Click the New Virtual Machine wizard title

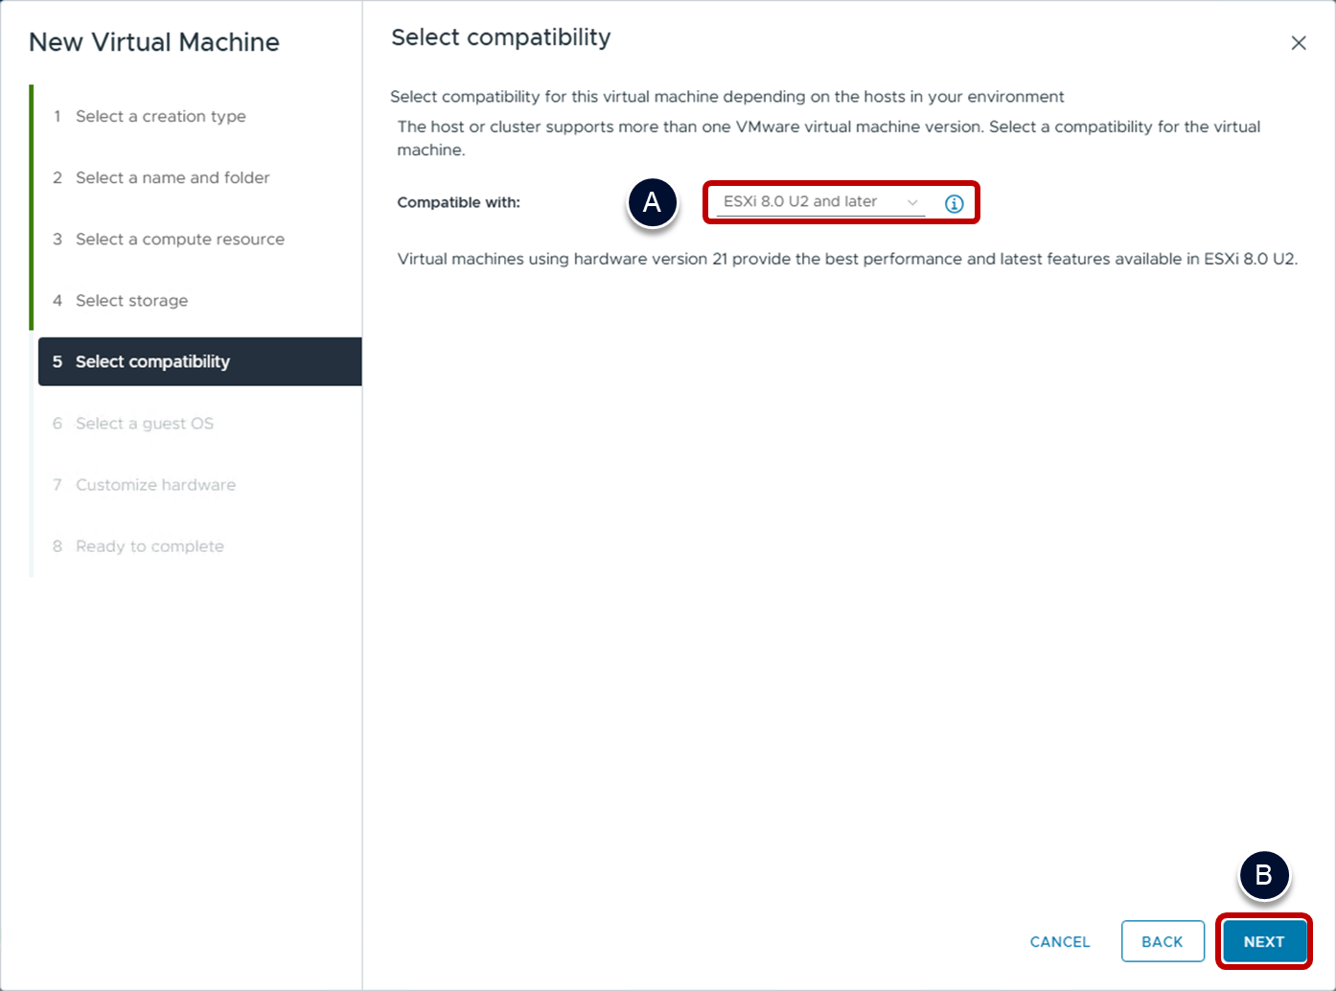pyautogui.click(x=154, y=42)
